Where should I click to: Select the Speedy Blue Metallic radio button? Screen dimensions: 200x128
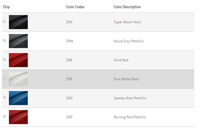(x=4, y=97)
